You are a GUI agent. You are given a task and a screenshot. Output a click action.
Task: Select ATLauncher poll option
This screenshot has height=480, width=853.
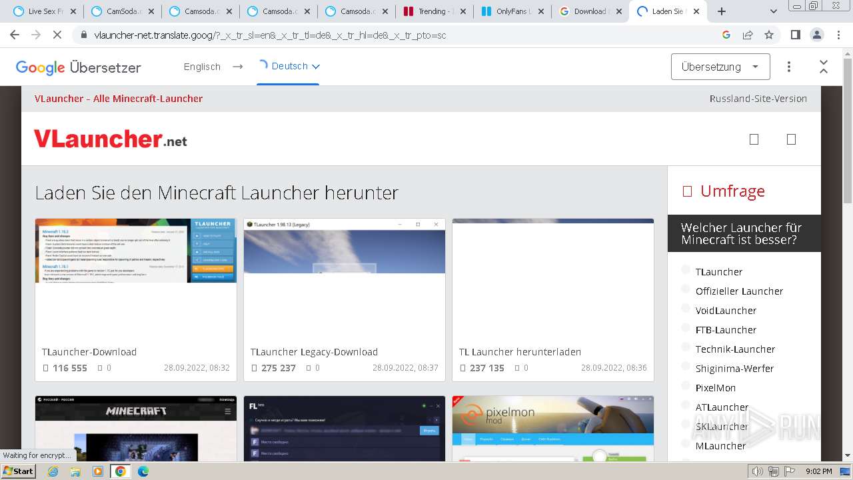(x=686, y=405)
